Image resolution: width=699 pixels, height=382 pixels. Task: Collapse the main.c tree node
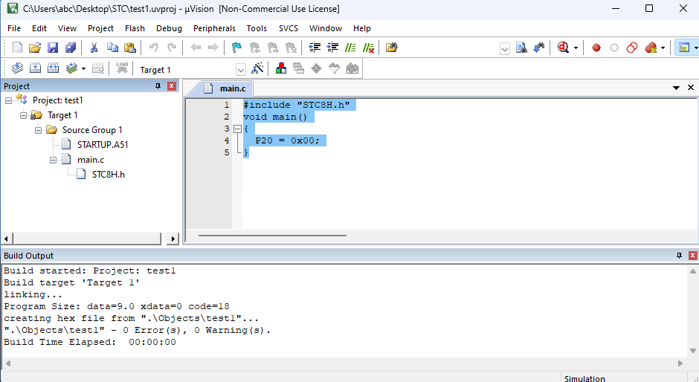point(53,160)
